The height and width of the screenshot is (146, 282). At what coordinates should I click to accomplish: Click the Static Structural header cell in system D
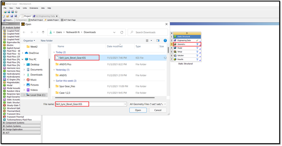[x=187, y=37]
